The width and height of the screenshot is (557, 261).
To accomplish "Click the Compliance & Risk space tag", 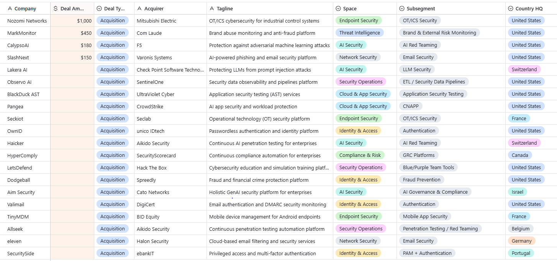I will 360,155.
